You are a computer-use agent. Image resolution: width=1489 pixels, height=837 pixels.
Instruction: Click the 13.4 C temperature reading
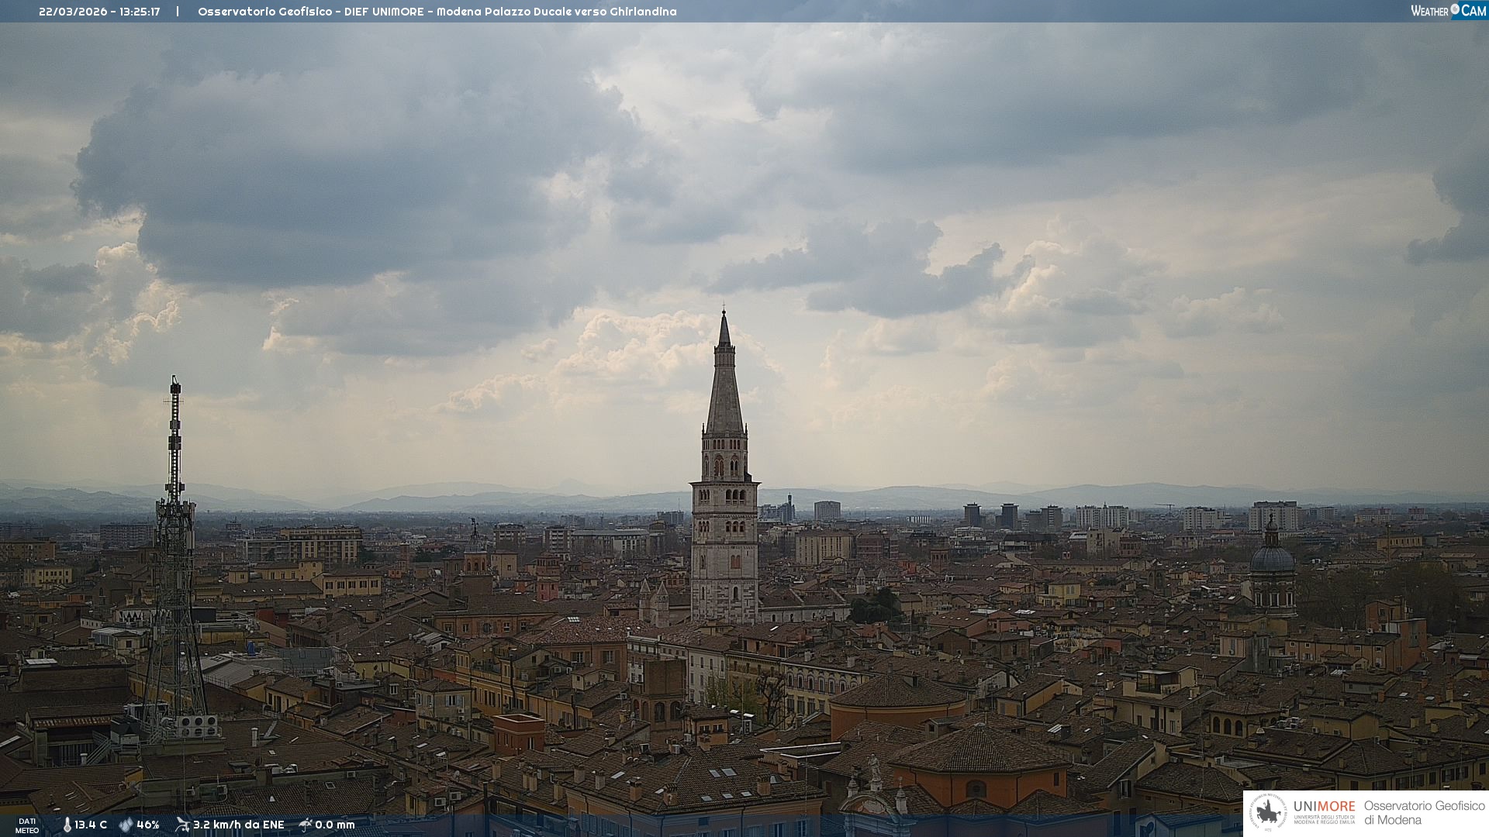click(x=91, y=825)
